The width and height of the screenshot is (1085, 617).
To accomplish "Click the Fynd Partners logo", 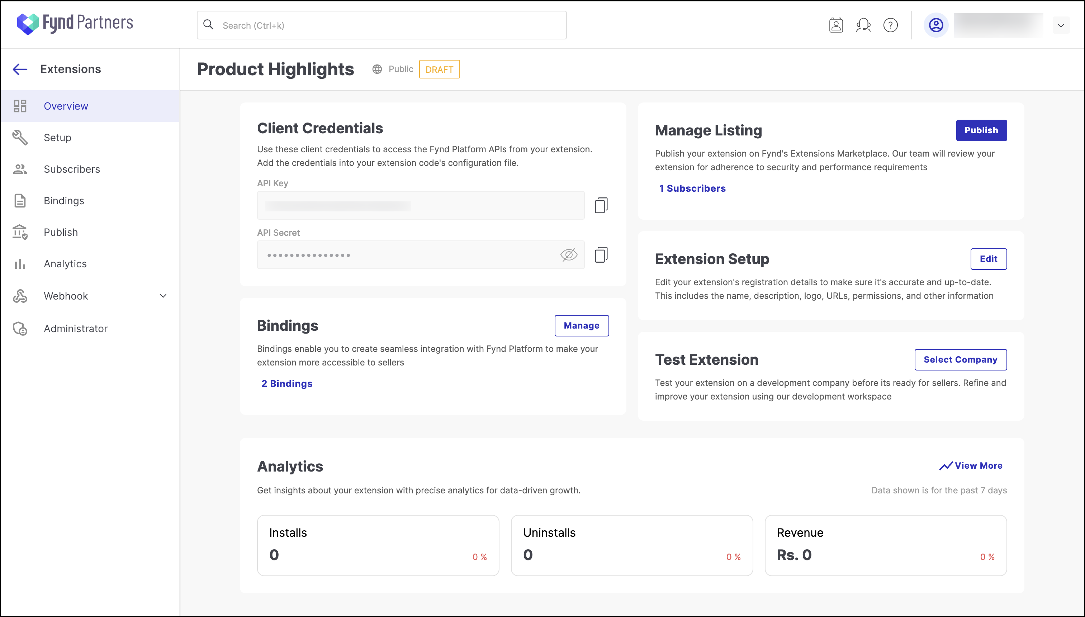I will 75,24.
